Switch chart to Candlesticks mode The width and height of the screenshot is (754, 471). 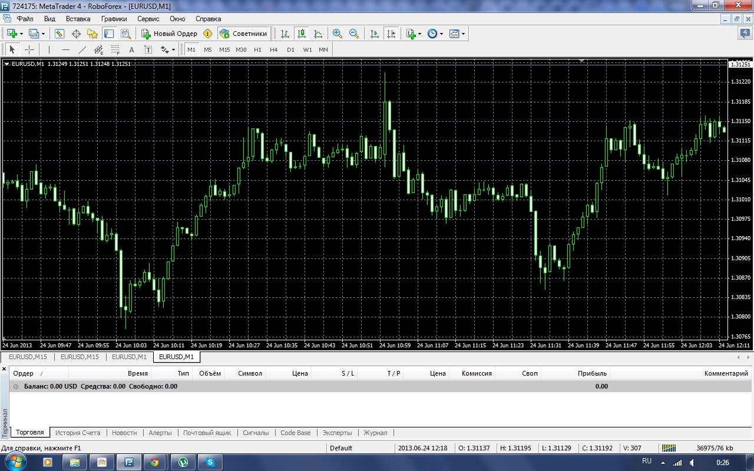(x=301, y=34)
